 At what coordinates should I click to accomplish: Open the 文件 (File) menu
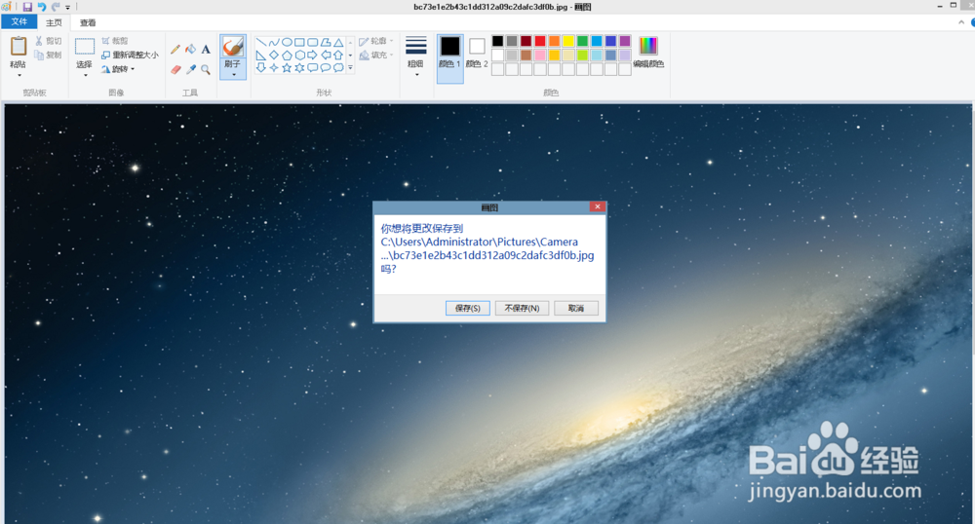pos(19,21)
